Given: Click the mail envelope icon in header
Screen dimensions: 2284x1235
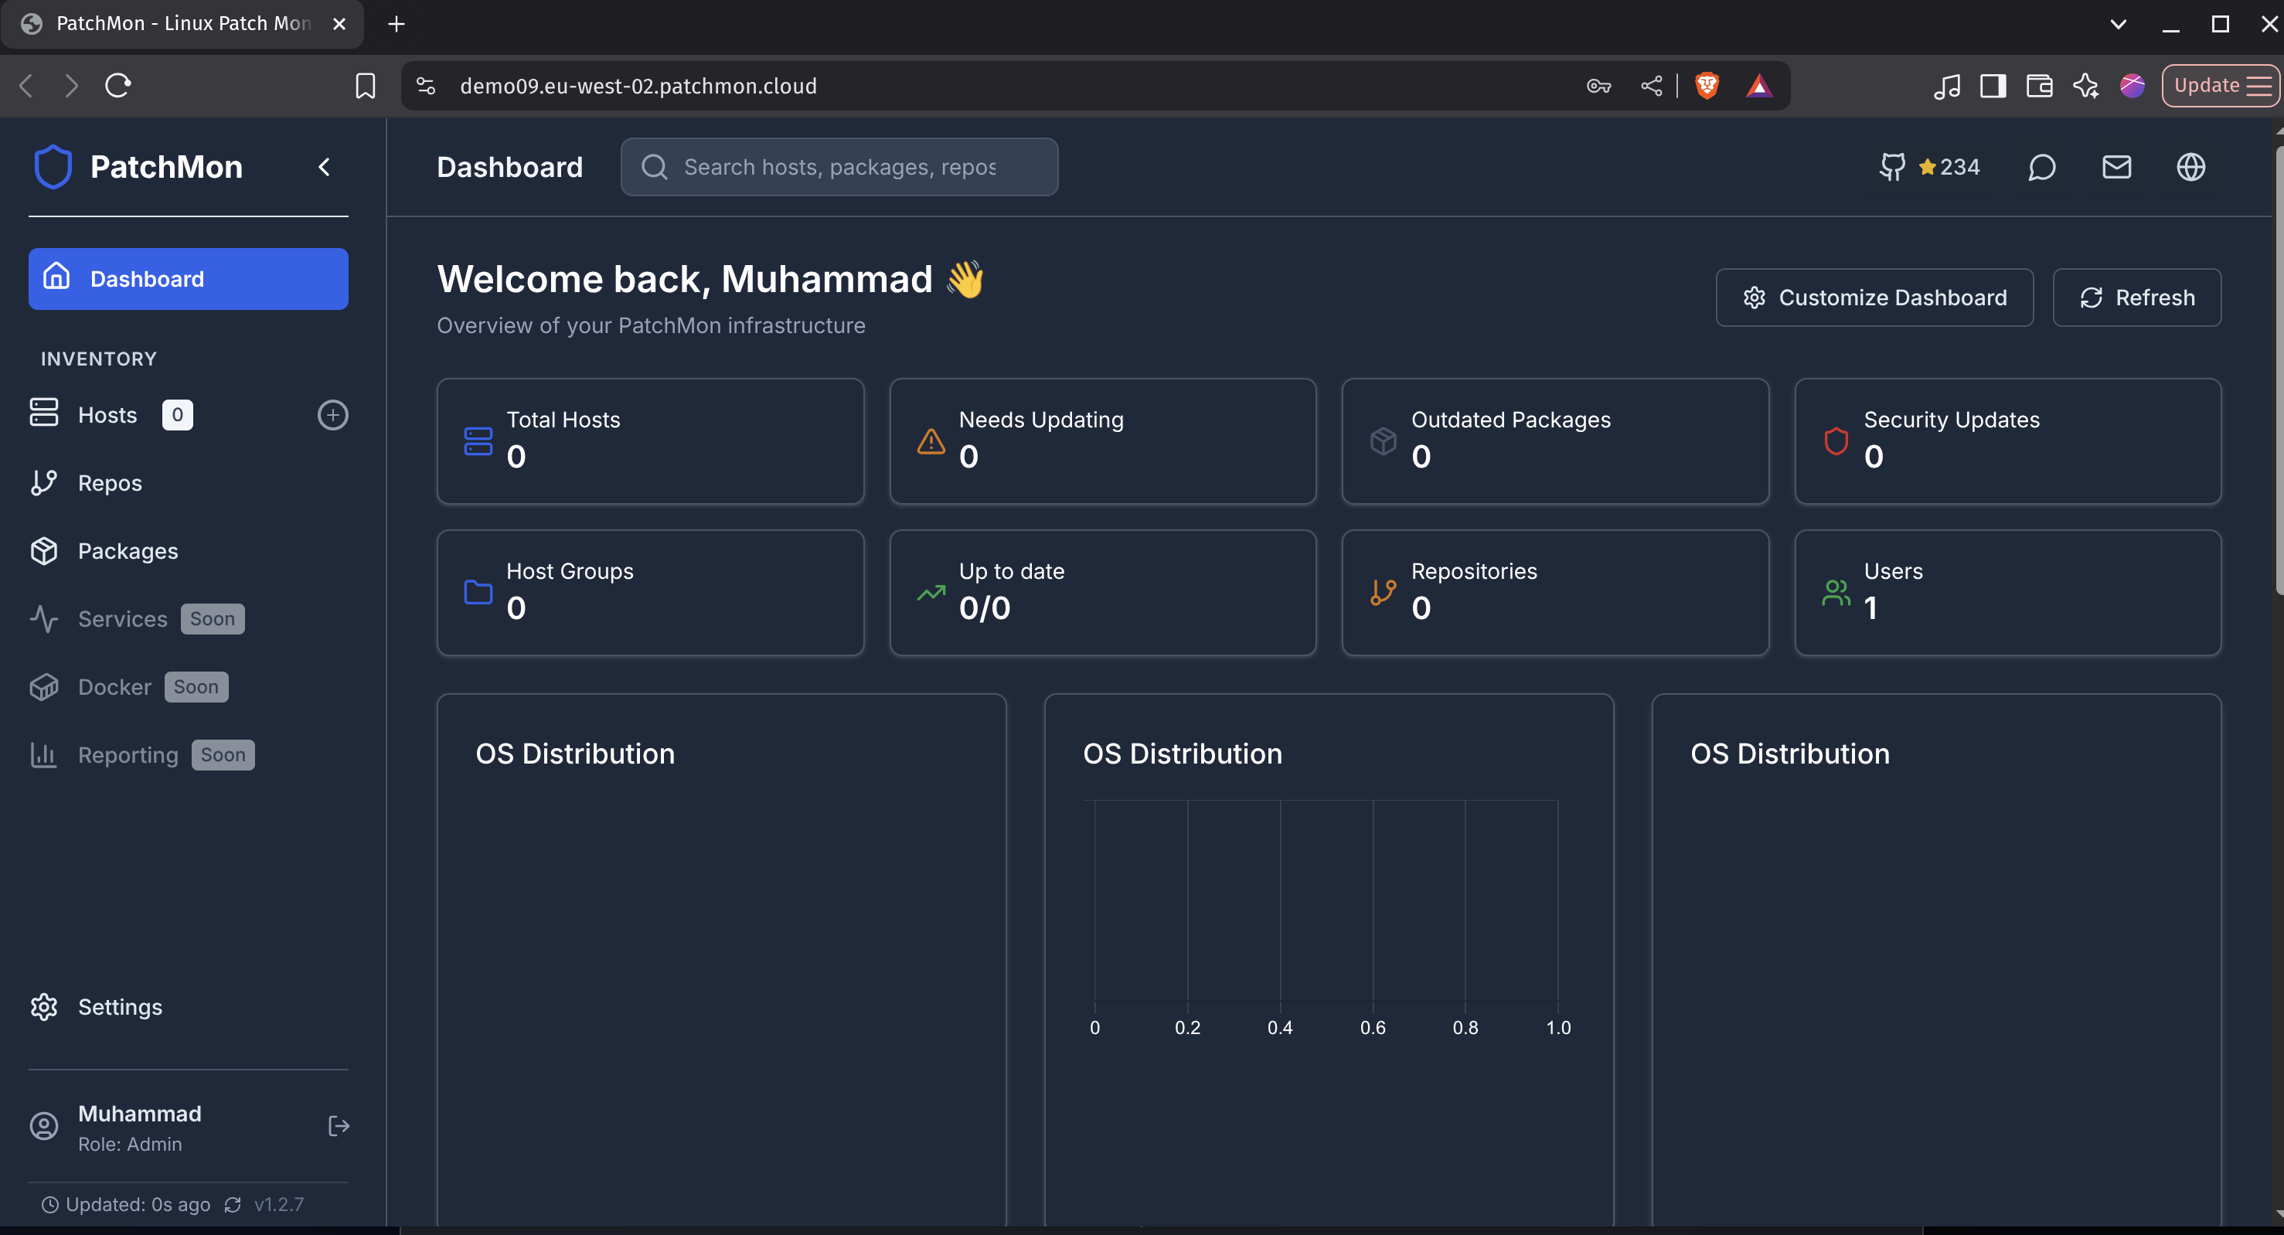Looking at the screenshot, I should click(x=2116, y=167).
